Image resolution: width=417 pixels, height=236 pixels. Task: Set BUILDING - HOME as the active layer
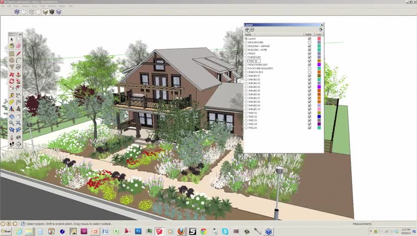click(246, 50)
